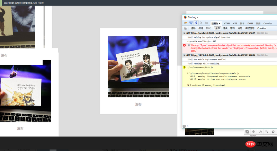
Task: Expand the localhost:8000 GET request entry
Action: (x=185, y=33)
